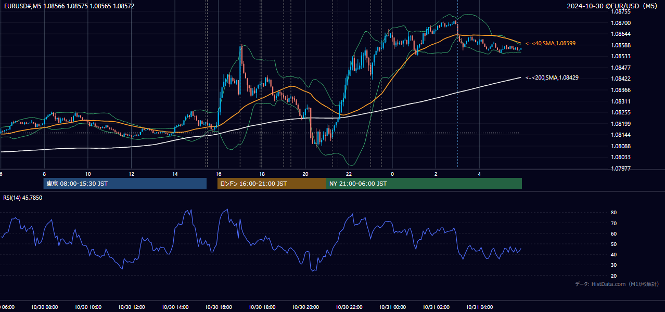This screenshot has height=312, width=665.
Task: Click the NY 21:00-06:00 JST session bar
Action: coord(424,184)
